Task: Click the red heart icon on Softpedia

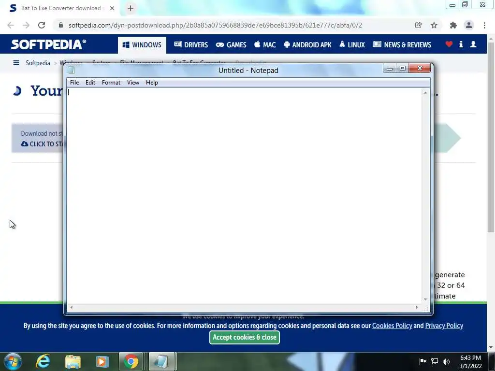Action: tap(449, 44)
